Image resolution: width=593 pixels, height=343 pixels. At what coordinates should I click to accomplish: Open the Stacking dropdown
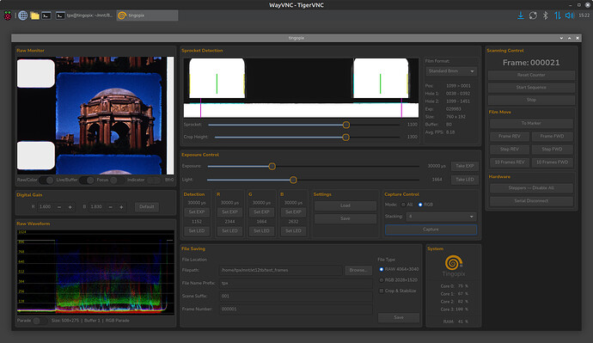click(441, 217)
